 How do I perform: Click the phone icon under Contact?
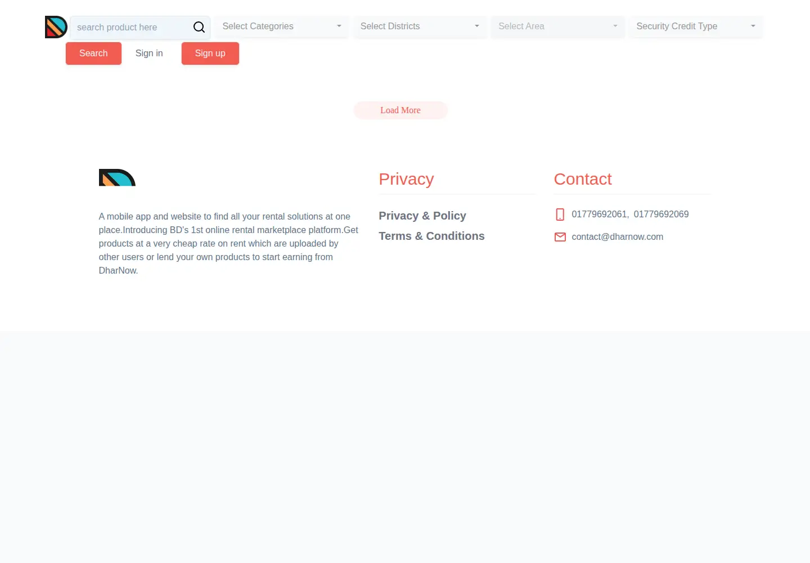click(x=560, y=215)
